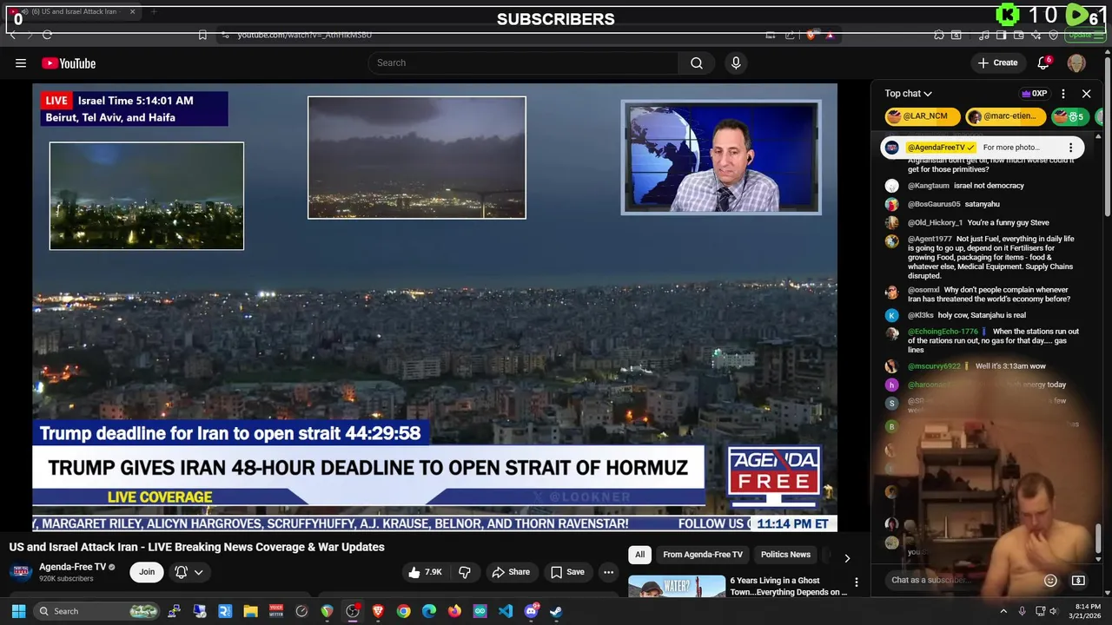The image size is (1112, 625).
Task: Open Brave Rewards triangle icon
Action: point(830,35)
